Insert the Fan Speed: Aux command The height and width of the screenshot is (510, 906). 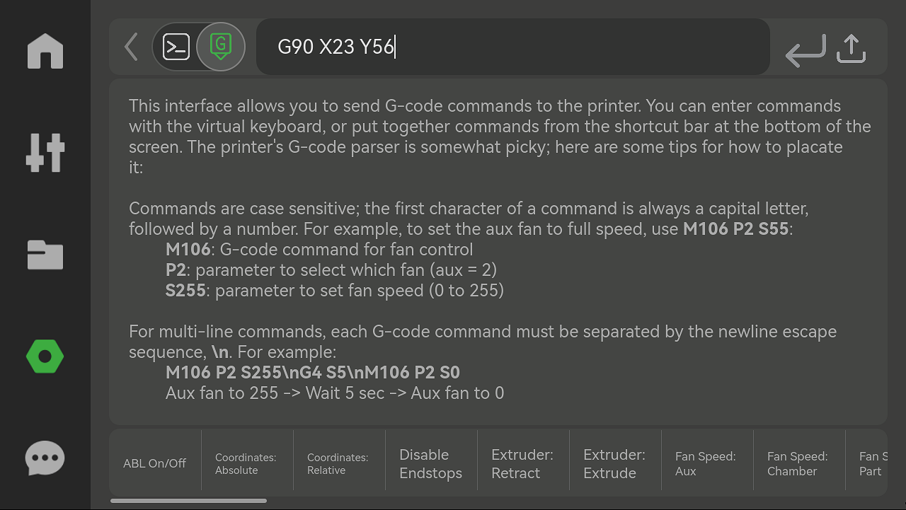pos(706,463)
